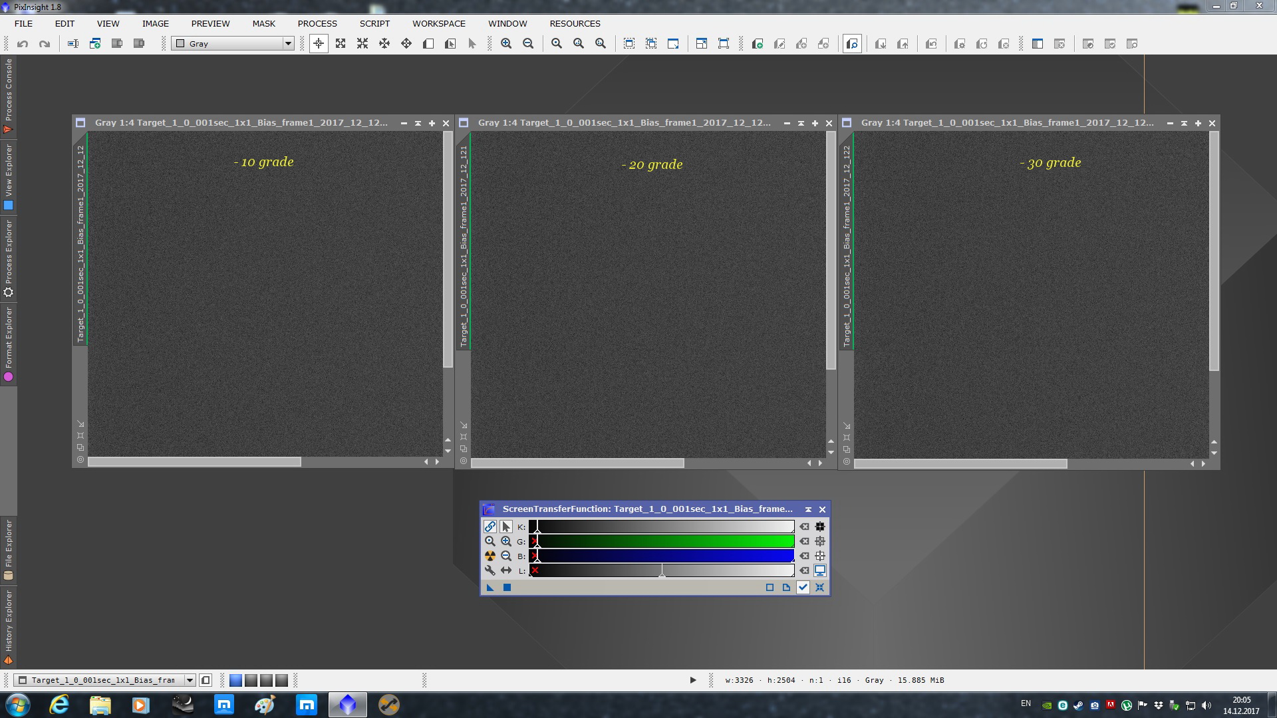This screenshot has height=718, width=1277.
Task: Toggle STF enable screen monitor icon
Action: (820, 570)
